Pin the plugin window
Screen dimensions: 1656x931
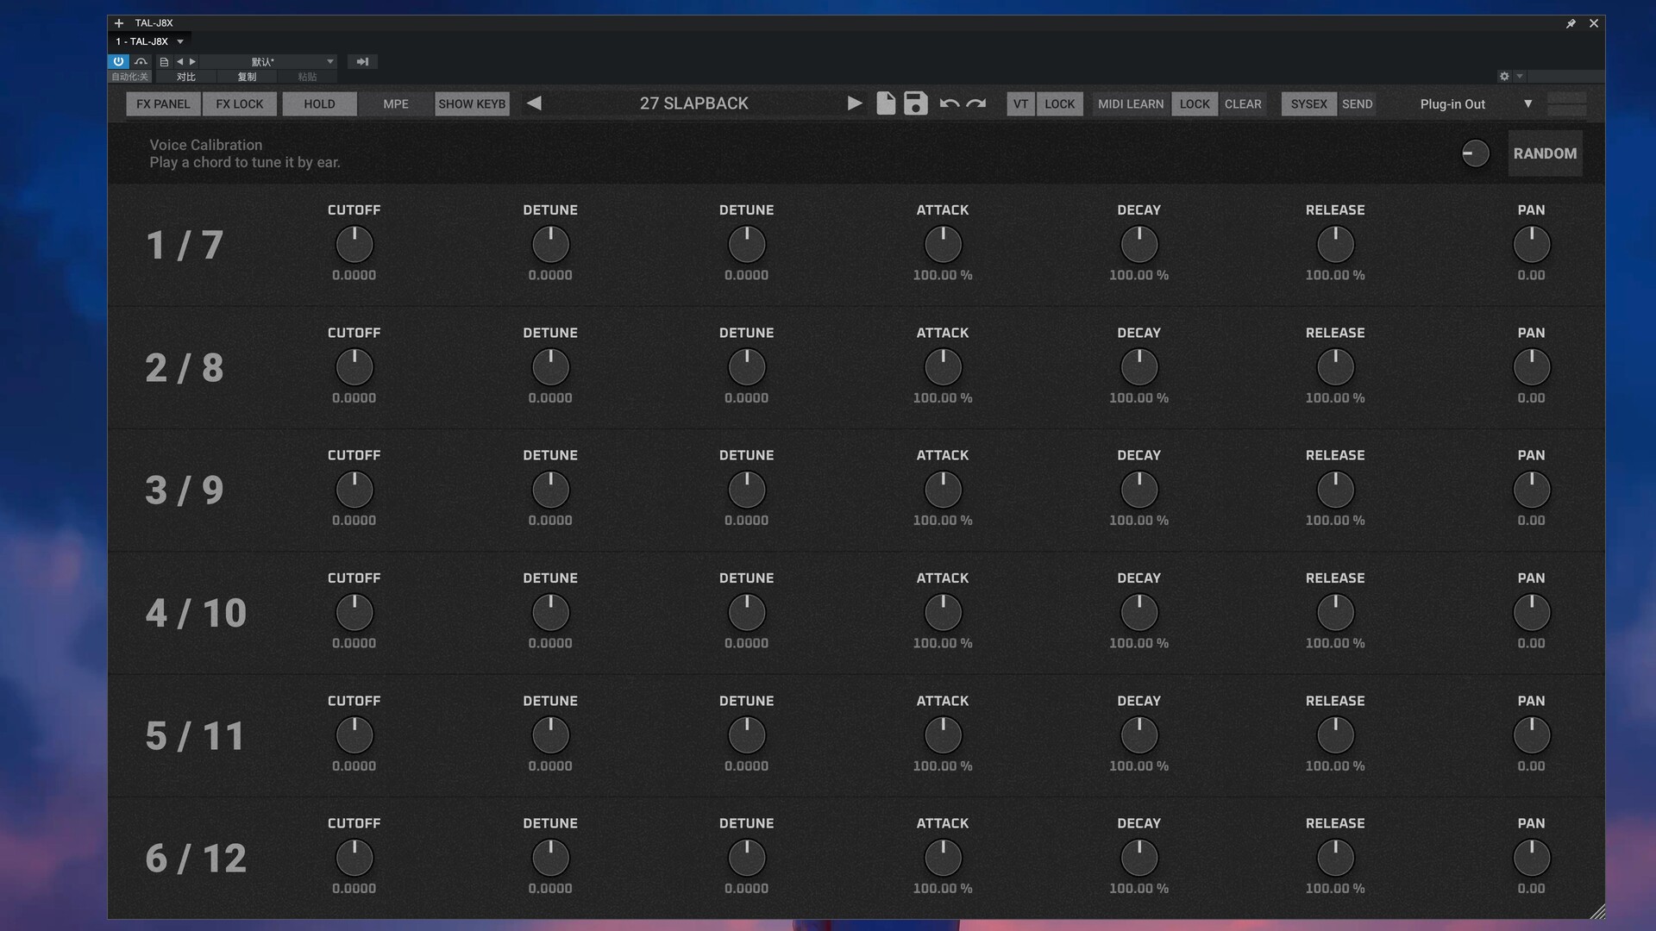(1571, 23)
